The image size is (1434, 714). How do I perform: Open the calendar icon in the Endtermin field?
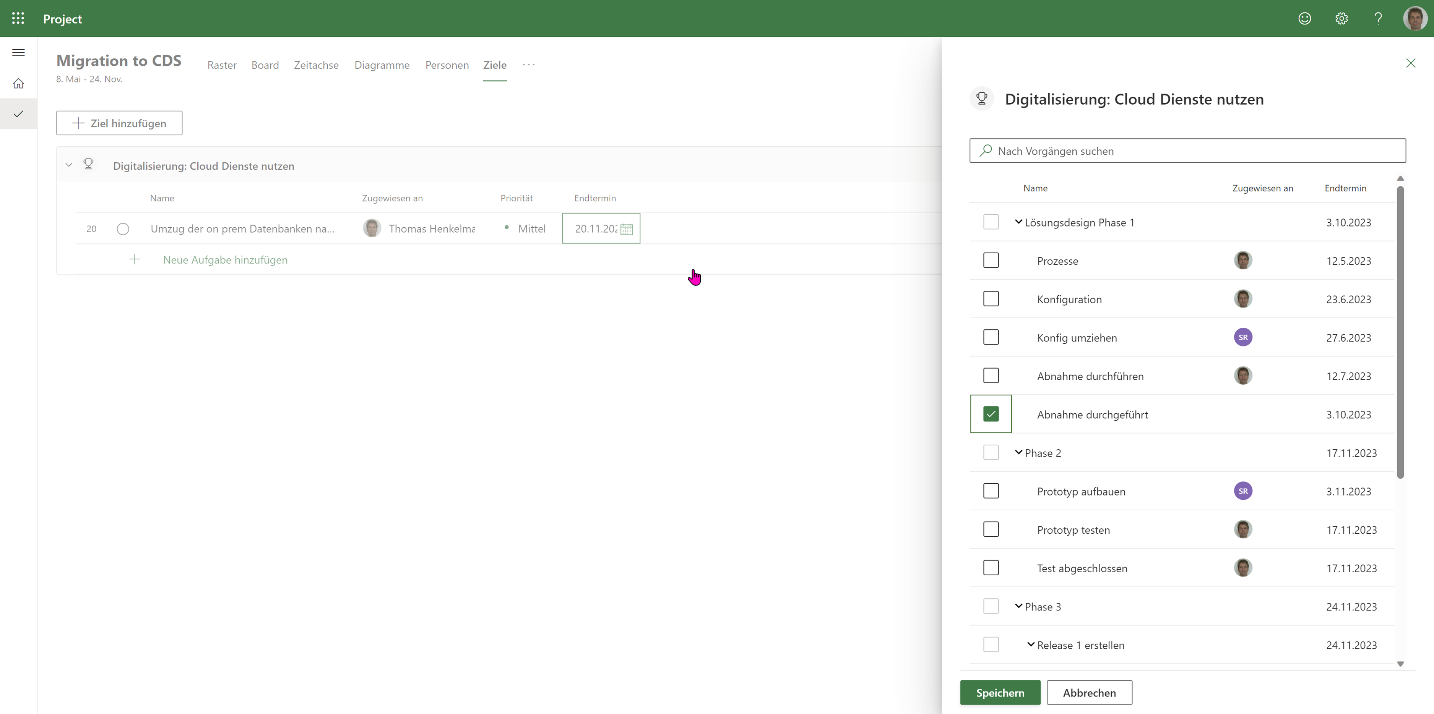(x=627, y=228)
